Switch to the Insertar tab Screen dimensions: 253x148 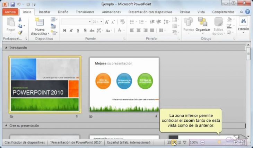click(x=44, y=12)
